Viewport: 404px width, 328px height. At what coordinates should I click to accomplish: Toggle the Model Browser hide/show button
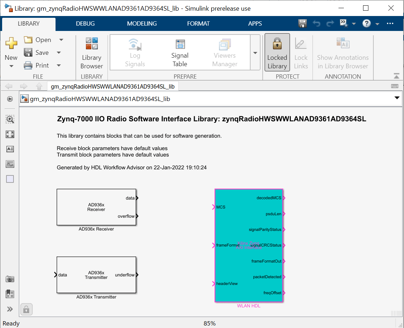pos(10,99)
